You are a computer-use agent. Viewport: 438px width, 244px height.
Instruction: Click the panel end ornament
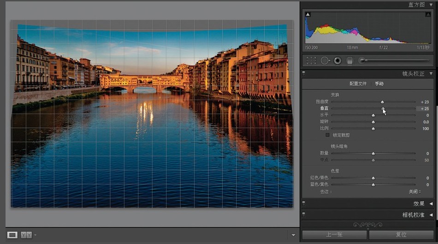(367, 225)
